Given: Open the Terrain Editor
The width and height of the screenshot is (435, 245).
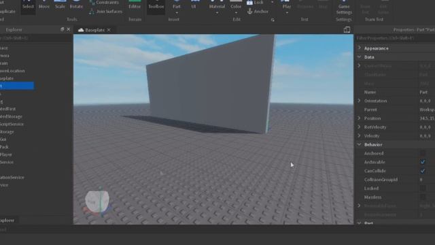Looking at the screenshot, I should click(135, 5).
